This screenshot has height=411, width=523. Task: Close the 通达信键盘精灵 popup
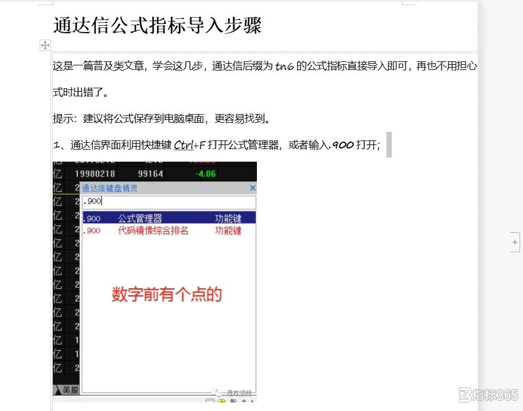(252, 188)
